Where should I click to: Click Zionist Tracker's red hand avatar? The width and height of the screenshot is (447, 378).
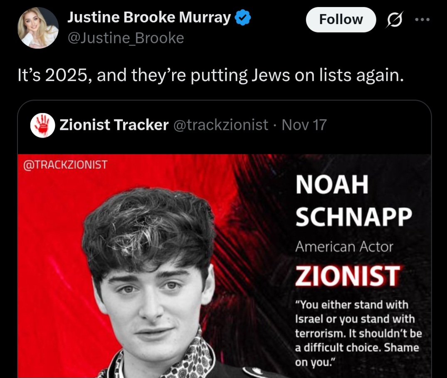[43, 125]
